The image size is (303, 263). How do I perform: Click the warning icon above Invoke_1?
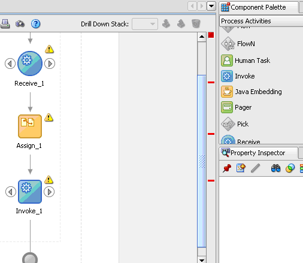(x=49, y=180)
